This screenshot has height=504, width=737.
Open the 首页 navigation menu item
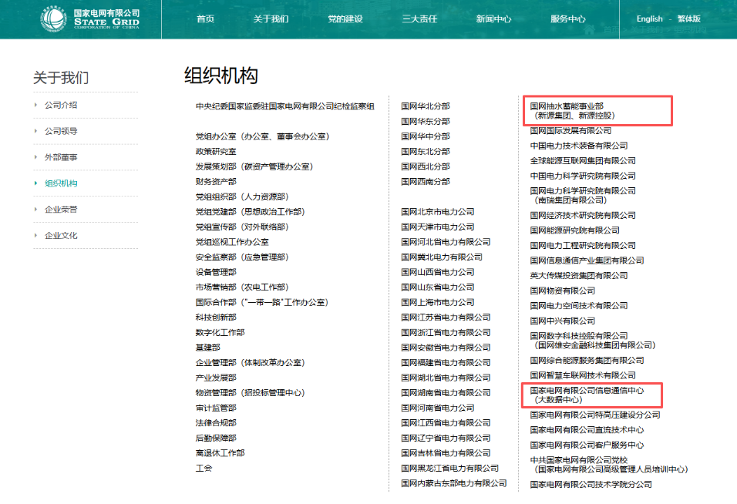pyautogui.click(x=205, y=19)
